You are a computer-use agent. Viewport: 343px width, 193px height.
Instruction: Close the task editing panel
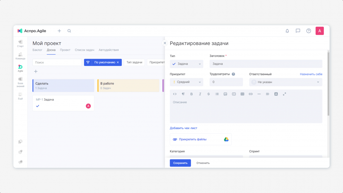pyautogui.click(x=165, y=43)
